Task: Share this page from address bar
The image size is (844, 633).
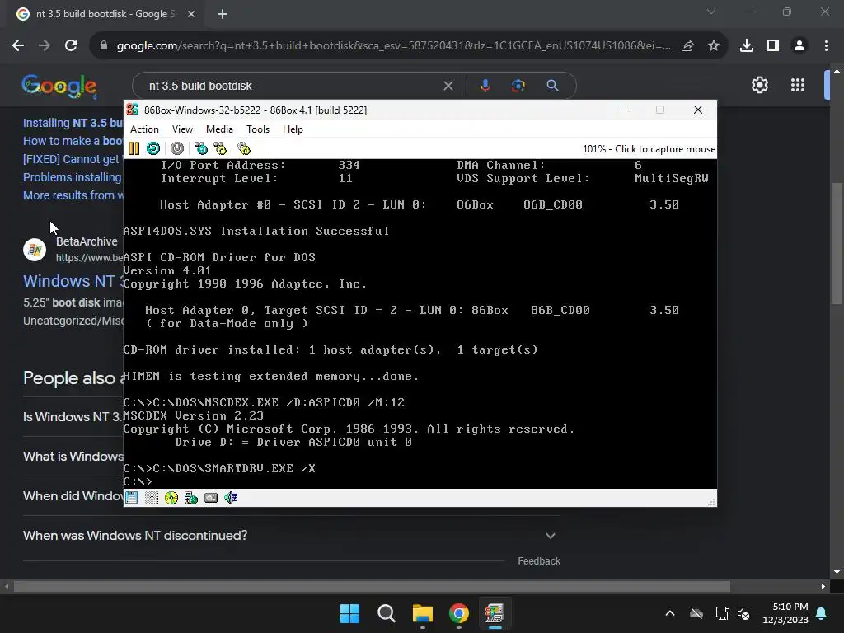Action: (x=687, y=46)
